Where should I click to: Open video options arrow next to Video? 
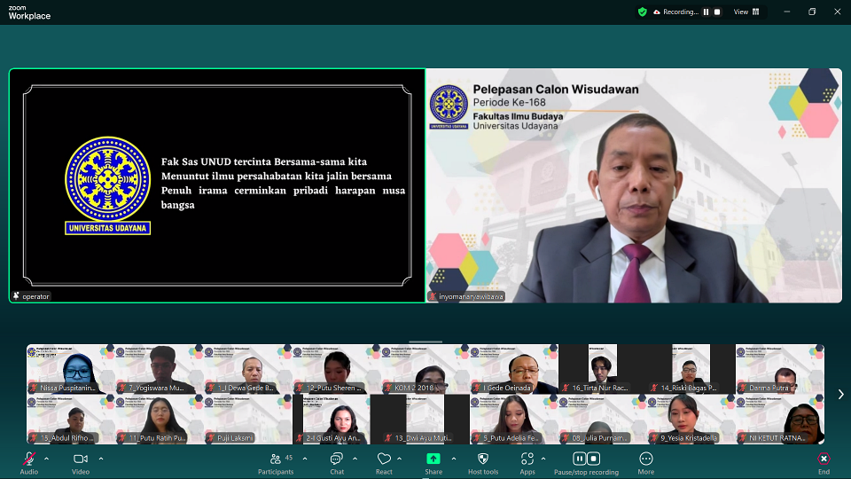(101, 459)
